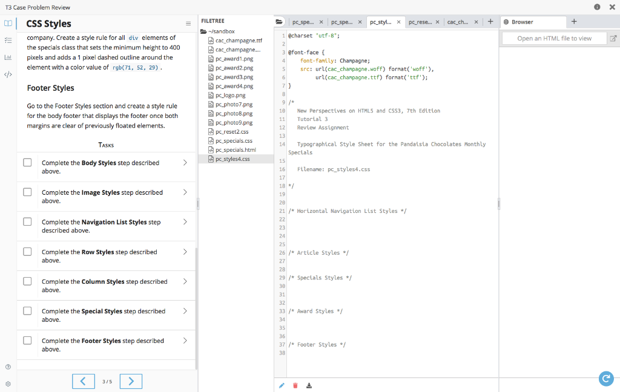Expand the Image Styles task chevron

[x=185, y=192]
